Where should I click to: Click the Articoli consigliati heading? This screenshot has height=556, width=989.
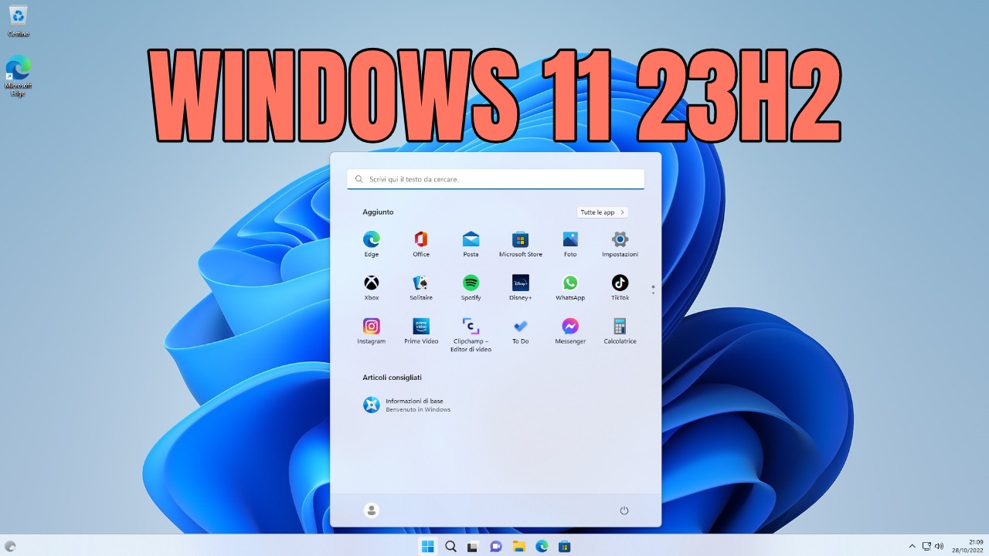pos(392,378)
